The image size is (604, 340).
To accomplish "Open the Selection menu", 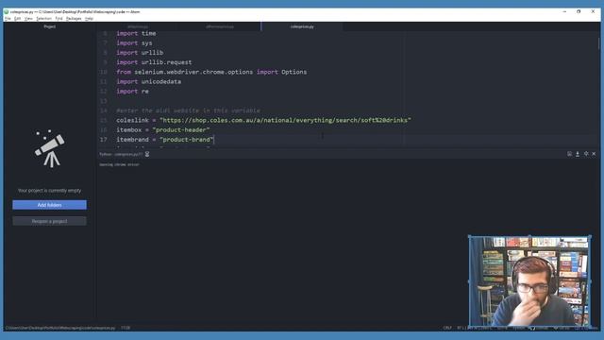I will (44, 19).
